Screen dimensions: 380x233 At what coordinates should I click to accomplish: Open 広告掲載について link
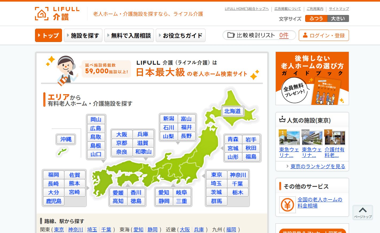pos(288,9)
